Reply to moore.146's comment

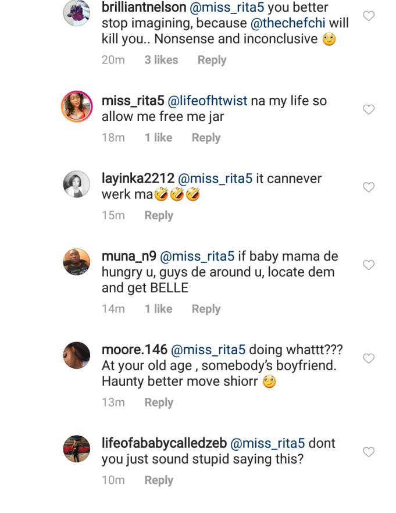[x=159, y=402]
